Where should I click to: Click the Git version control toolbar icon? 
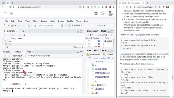pos(62,26)
